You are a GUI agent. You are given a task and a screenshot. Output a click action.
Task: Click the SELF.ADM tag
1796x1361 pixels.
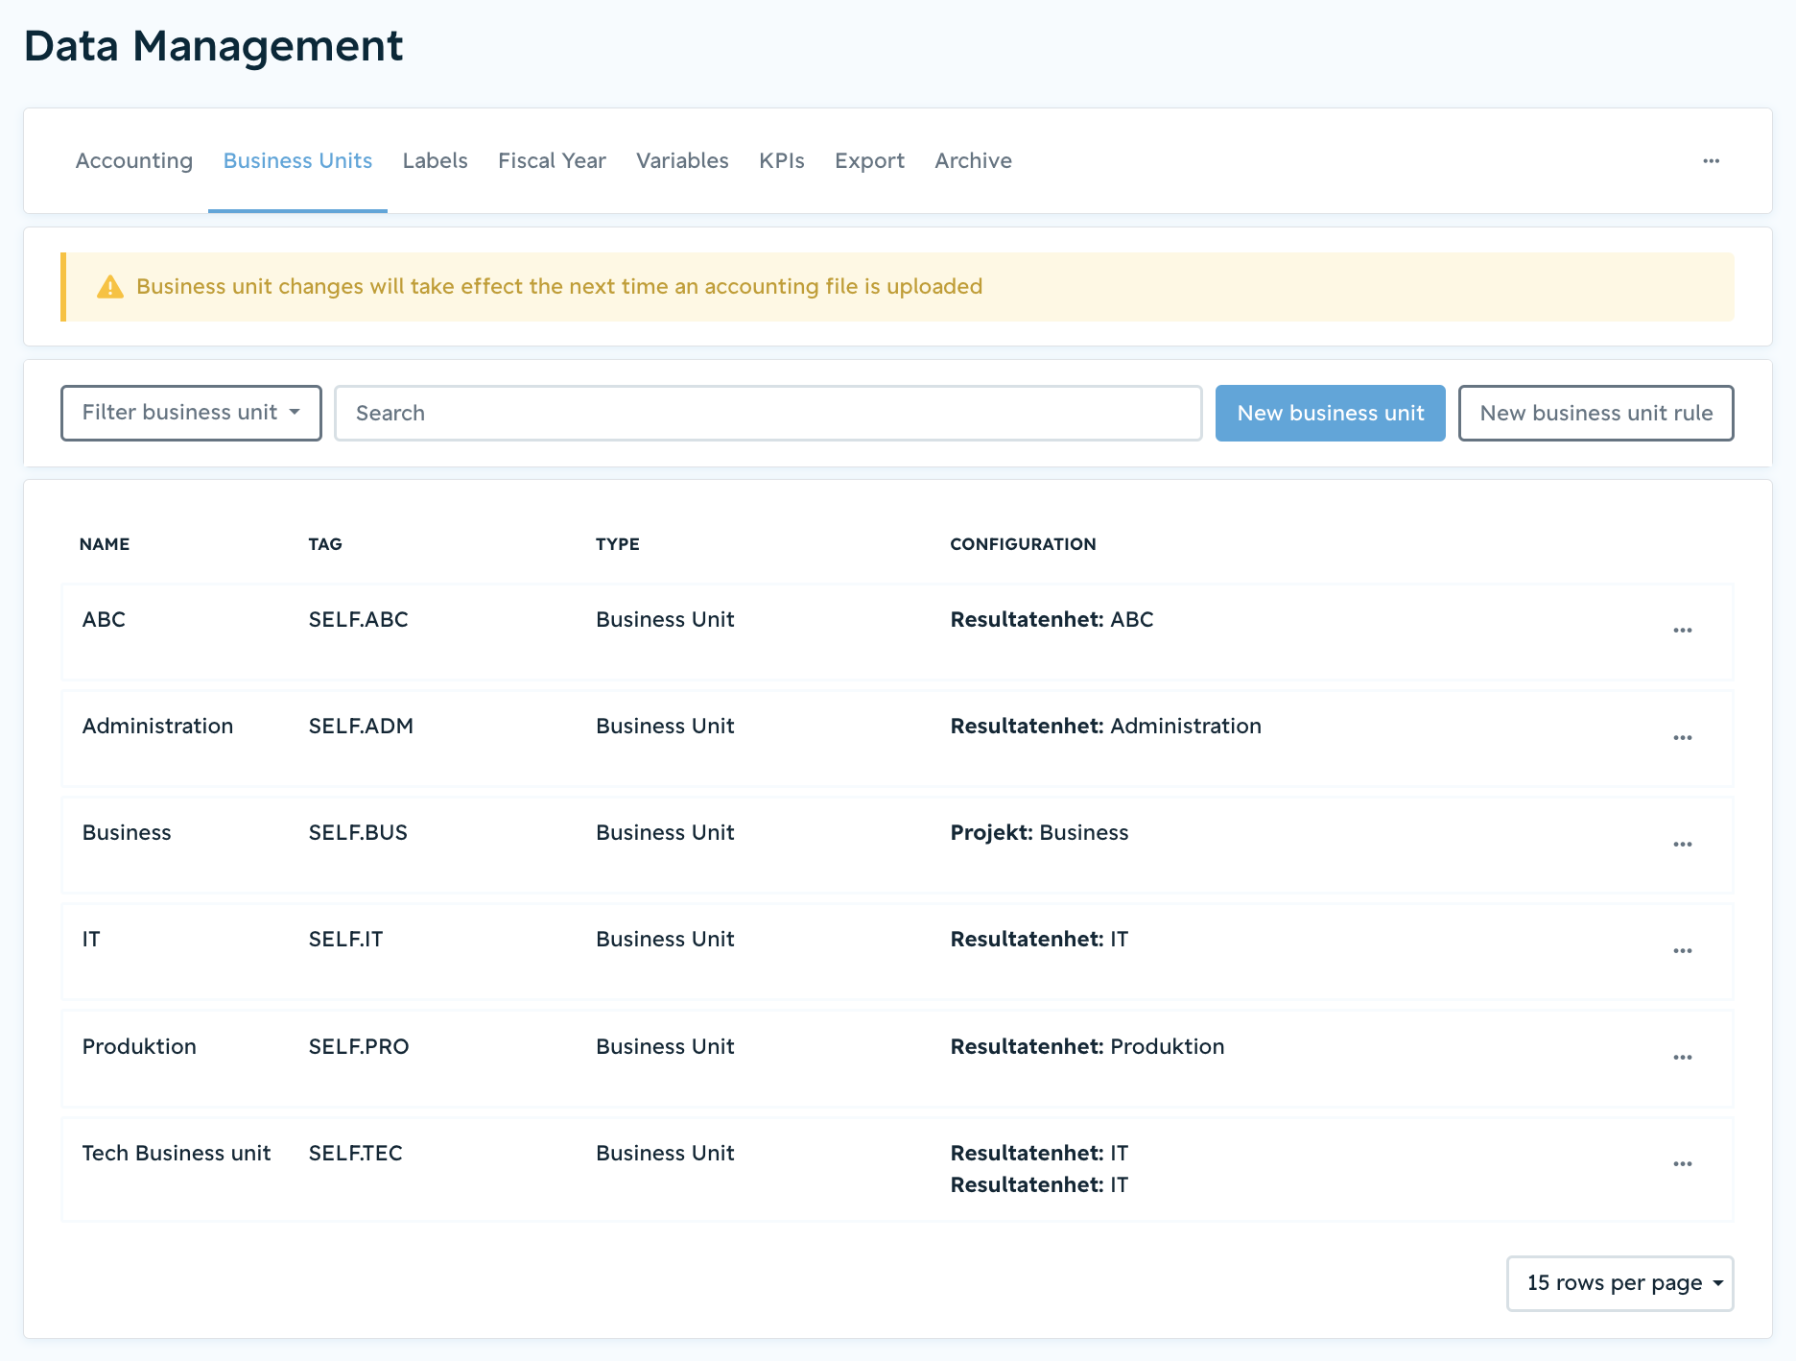[361, 727]
